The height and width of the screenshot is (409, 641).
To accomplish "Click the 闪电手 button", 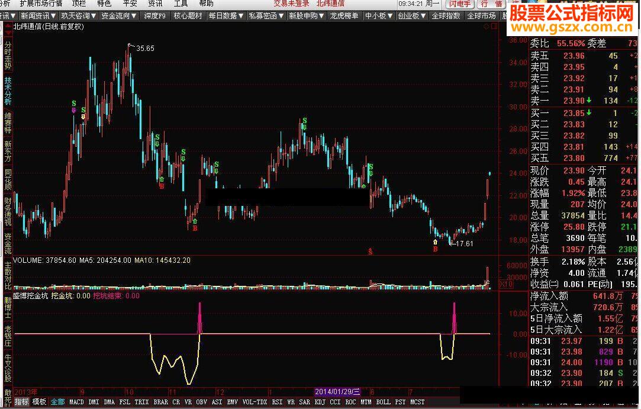I will (x=459, y=4).
